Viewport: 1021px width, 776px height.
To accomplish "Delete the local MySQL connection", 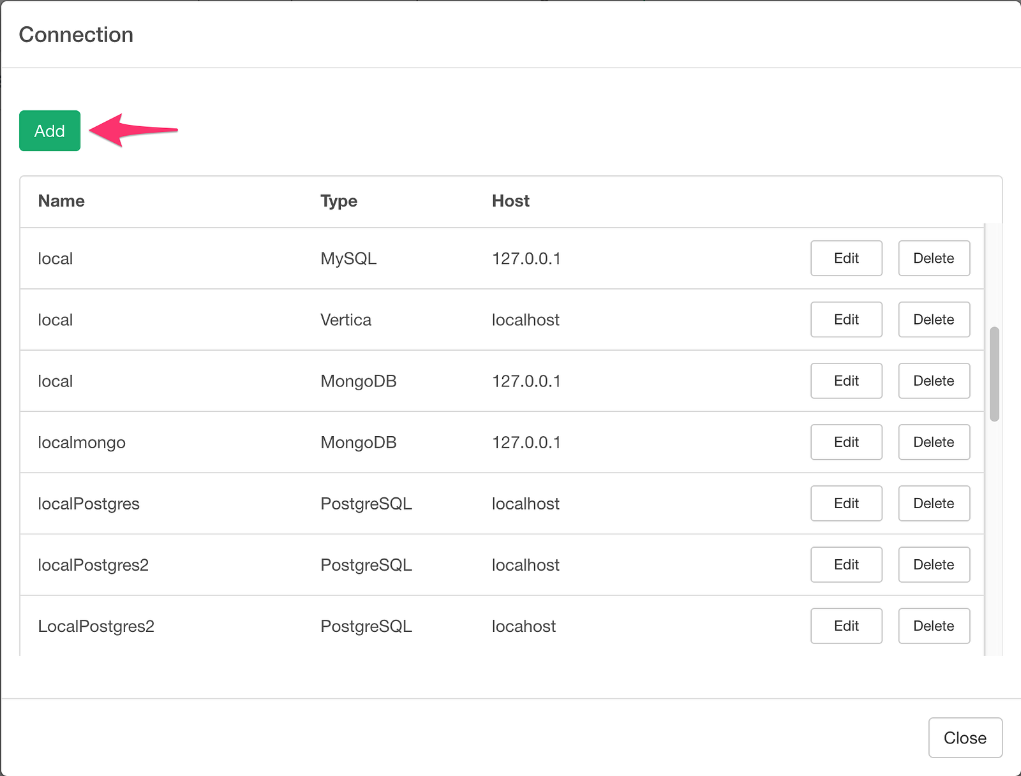I will 934,258.
